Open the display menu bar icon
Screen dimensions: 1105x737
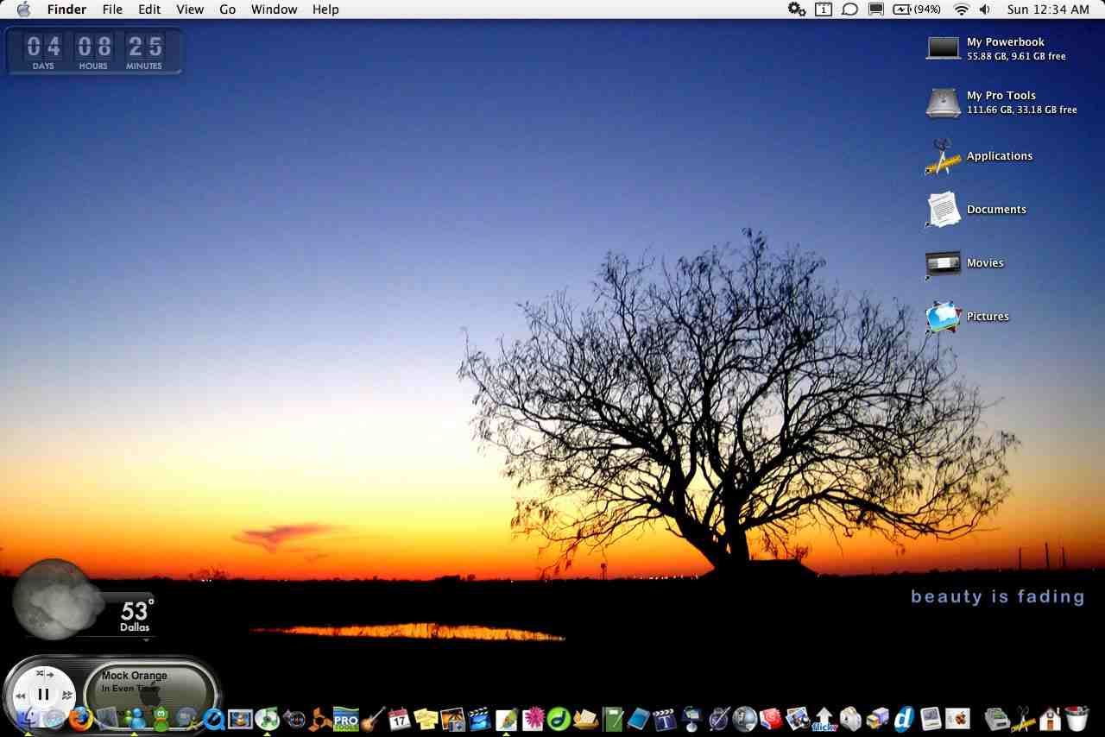pyautogui.click(x=875, y=9)
